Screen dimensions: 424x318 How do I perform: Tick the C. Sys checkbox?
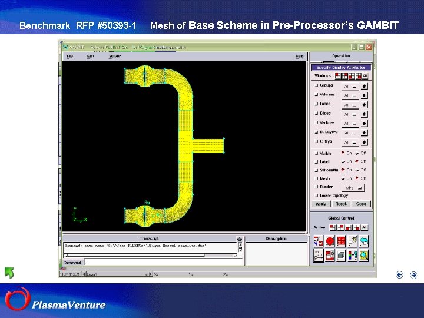(x=316, y=141)
